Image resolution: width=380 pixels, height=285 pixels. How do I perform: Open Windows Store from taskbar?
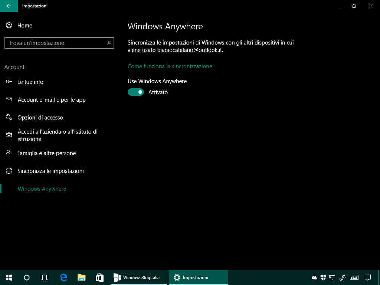(x=99, y=278)
